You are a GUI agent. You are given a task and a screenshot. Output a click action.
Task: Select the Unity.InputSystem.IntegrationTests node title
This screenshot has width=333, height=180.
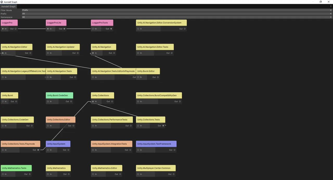coord(111,144)
